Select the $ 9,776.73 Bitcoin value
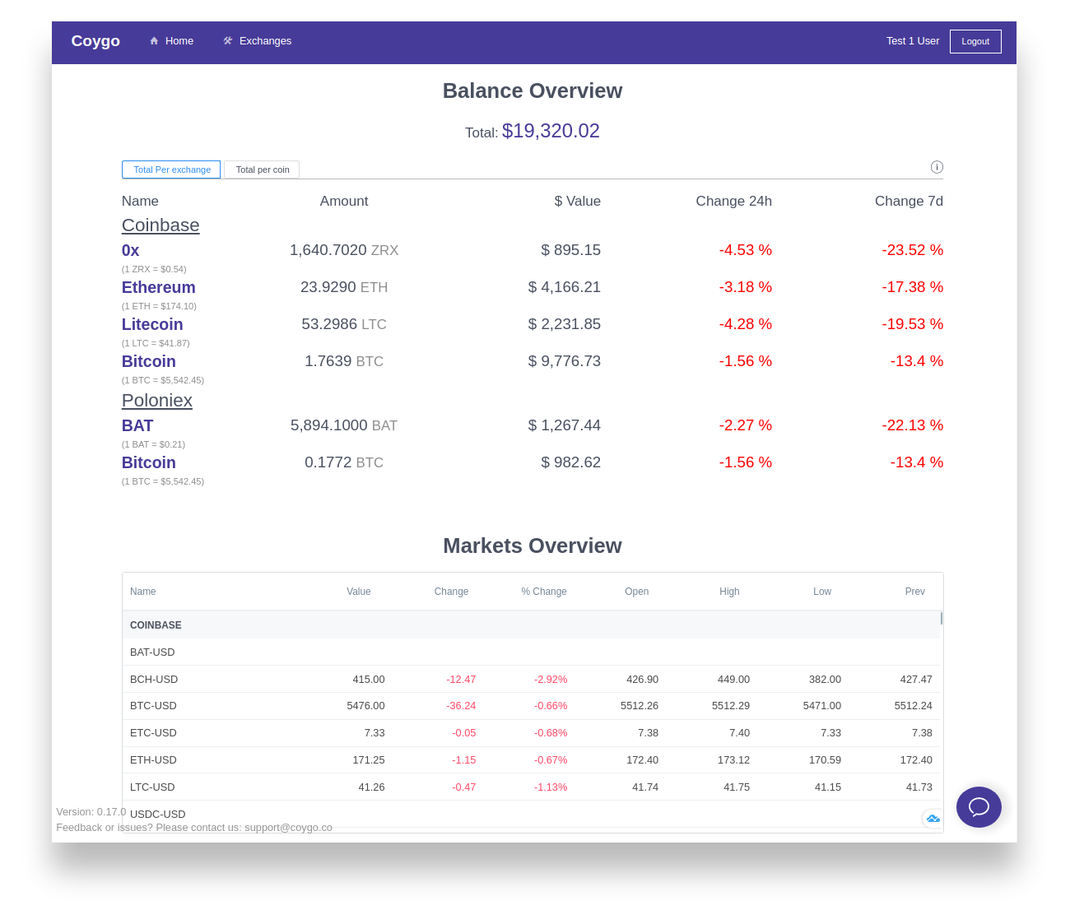The image size is (1070, 910). click(x=565, y=361)
